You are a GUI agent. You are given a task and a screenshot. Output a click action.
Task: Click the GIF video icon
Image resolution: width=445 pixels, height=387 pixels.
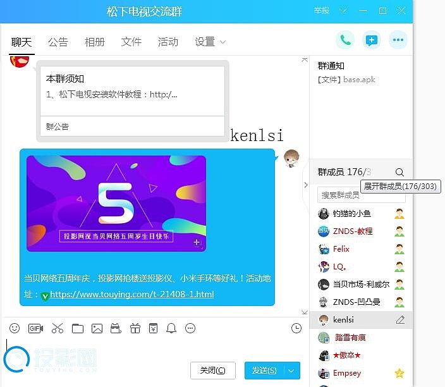point(35,328)
